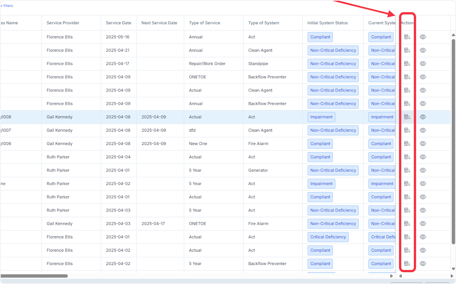Click eye icon for Ruth Parker 2025-04-04 row
Viewport: 456px width, 284px height.
tap(423, 157)
